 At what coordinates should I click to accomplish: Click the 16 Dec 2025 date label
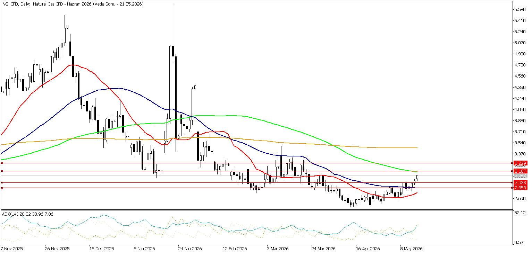click(x=101, y=249)
